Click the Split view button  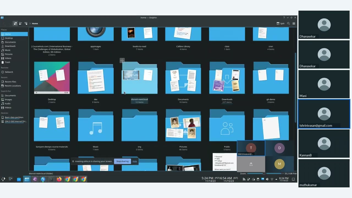(x=280, y=23)
